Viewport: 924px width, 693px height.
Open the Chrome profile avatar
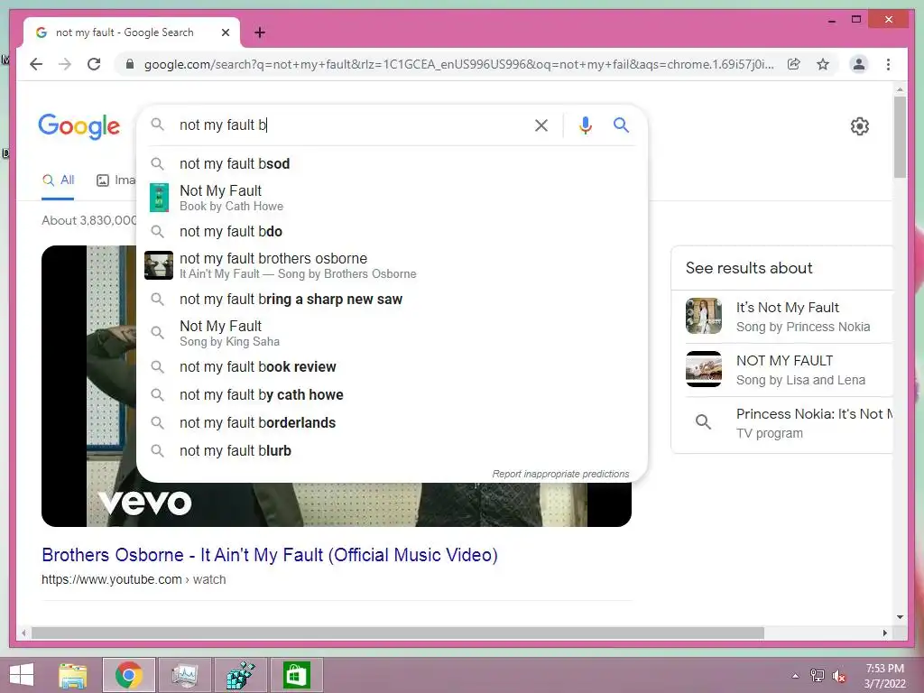(x=859, y=64)
